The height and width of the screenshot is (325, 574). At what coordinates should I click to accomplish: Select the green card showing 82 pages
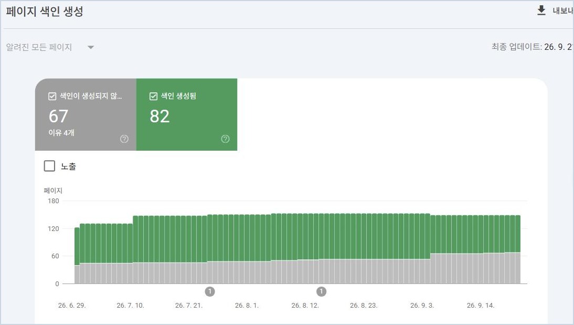(x=187, y=114)
